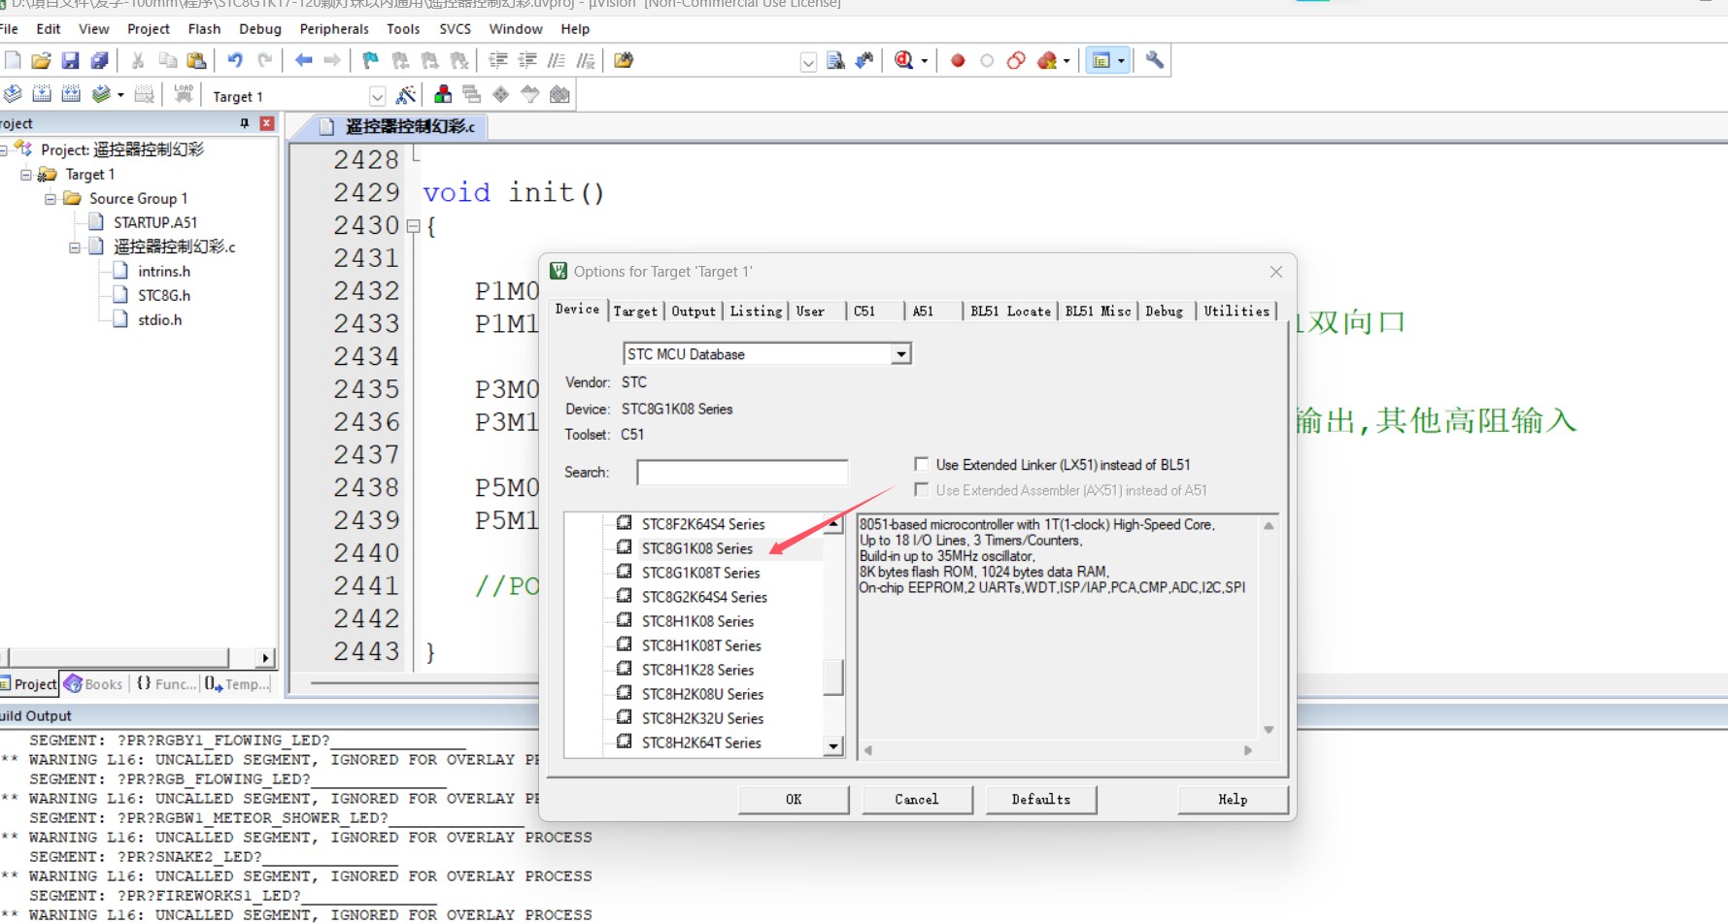Click the bookmark flag toolbar icon
The image size is (1728, 924).
pyautogui.click(x=370, y=61)
